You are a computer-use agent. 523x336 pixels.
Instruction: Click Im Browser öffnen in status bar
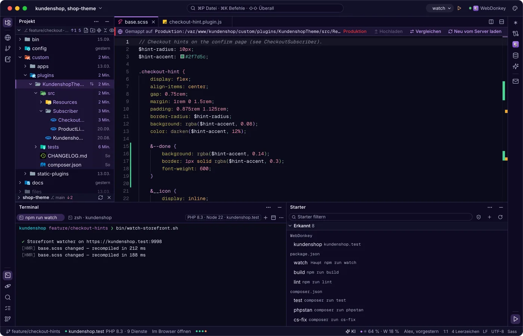tap(171, 332)
